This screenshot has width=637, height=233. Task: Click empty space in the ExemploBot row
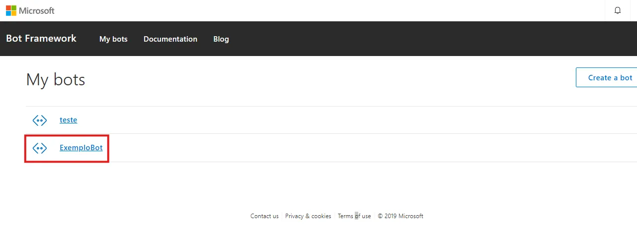348,148
